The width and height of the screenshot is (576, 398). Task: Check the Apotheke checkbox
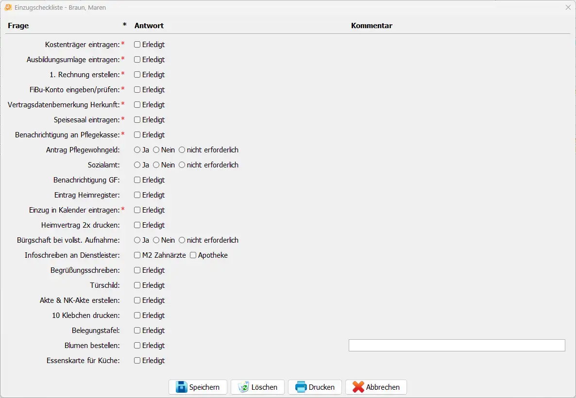point(193,255)
